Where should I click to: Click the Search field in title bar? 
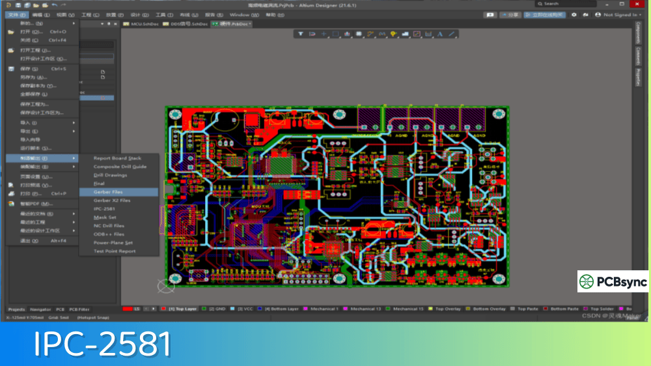point(566,4)
